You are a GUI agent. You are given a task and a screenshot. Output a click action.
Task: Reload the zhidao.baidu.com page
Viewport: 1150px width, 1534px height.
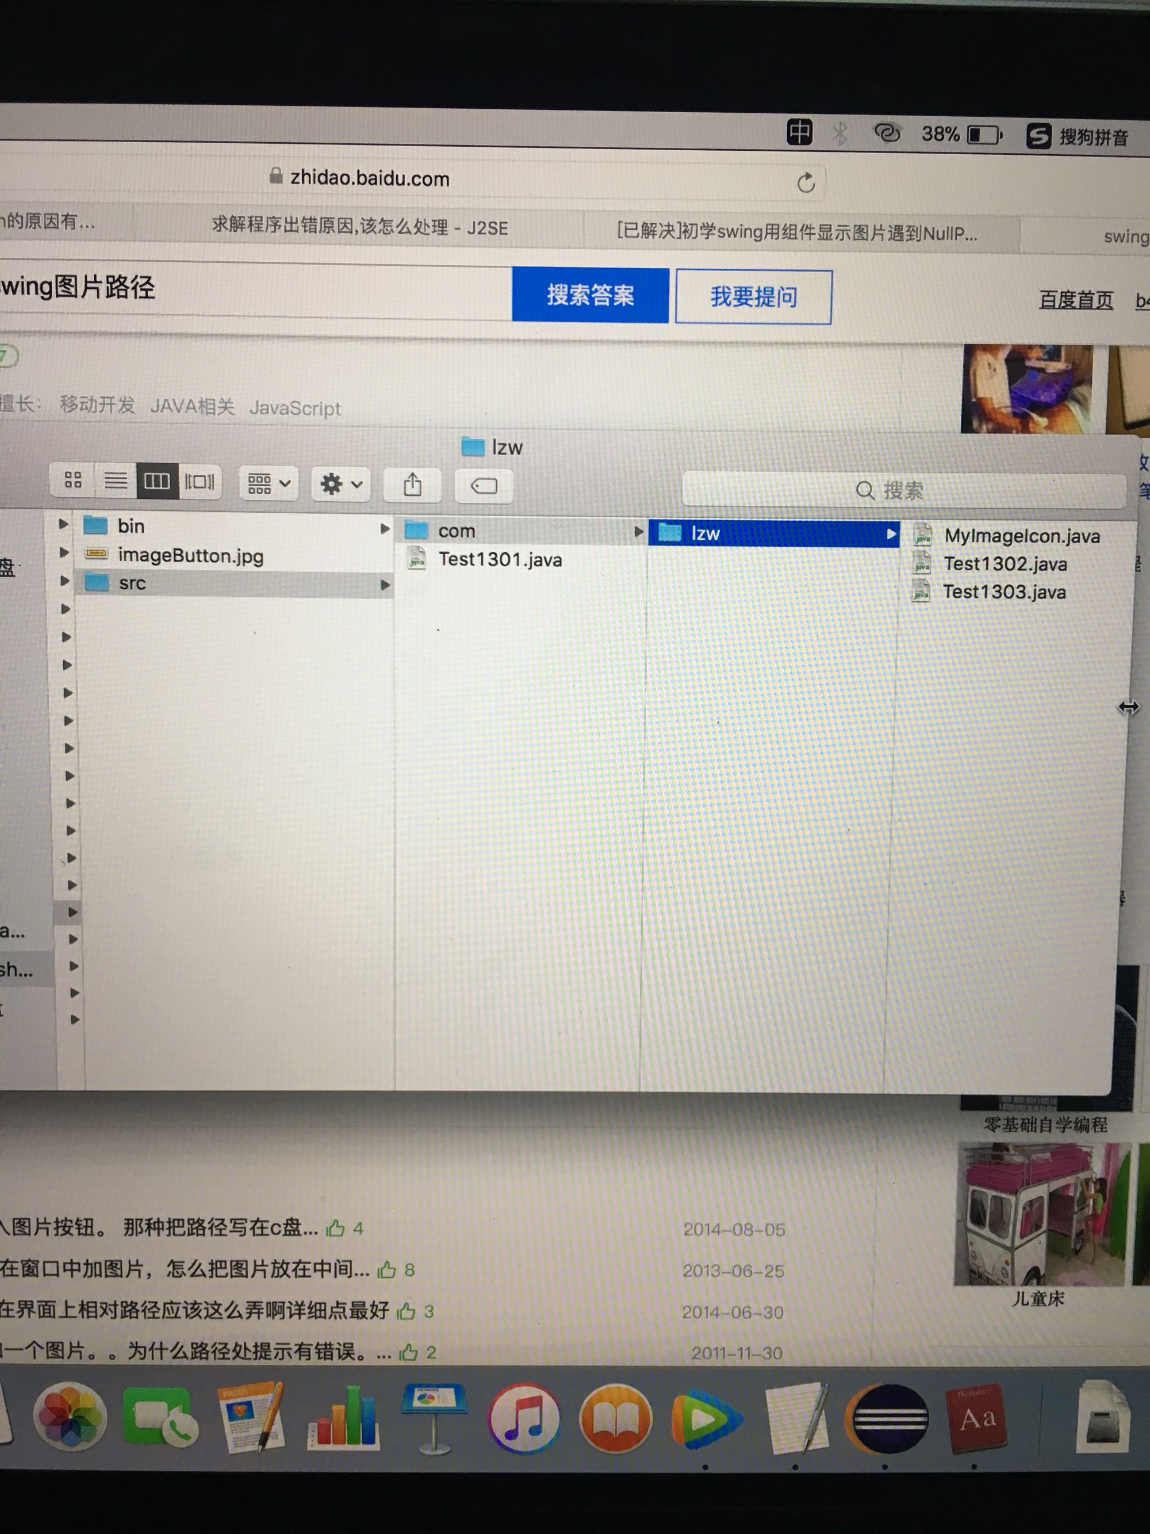click(806, 183)
